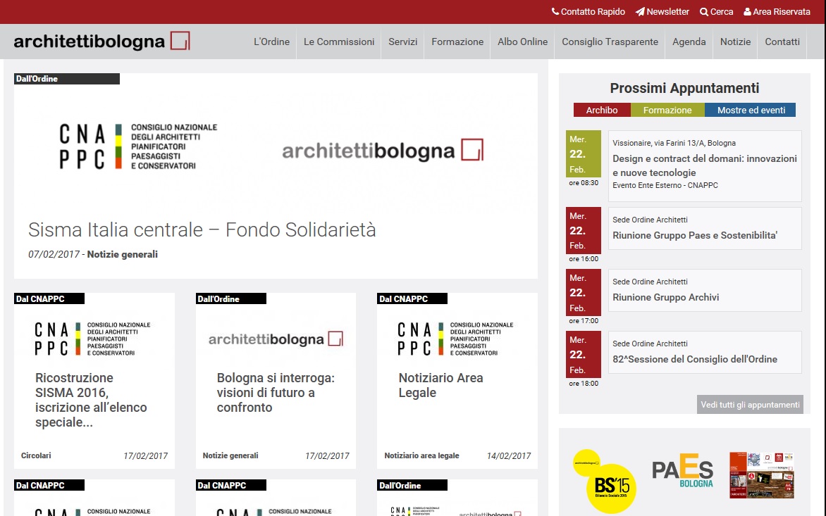The height and width of the screenshot is (516, 826).
Task: Open the Notizie menu item
Action: pyautogui.click(x=735, y=42)
